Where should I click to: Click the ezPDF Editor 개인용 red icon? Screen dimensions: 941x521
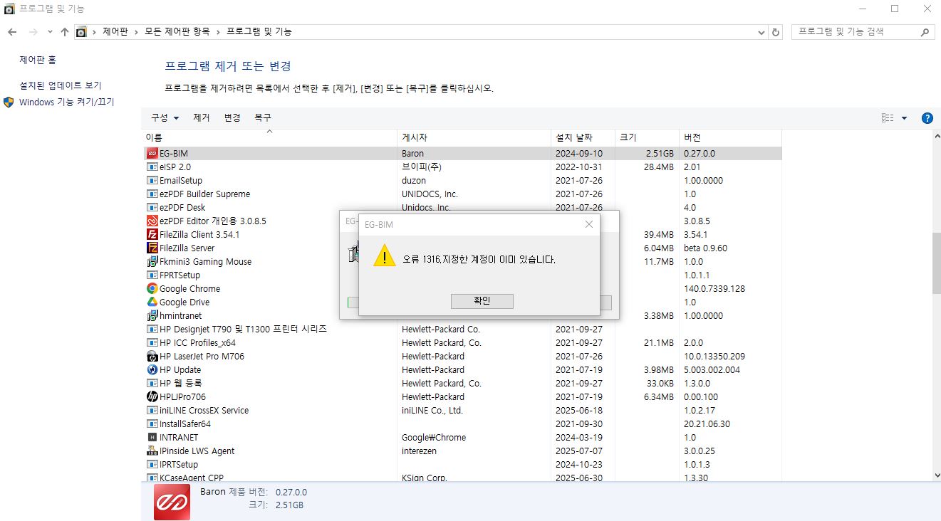[x=152, y=221]
